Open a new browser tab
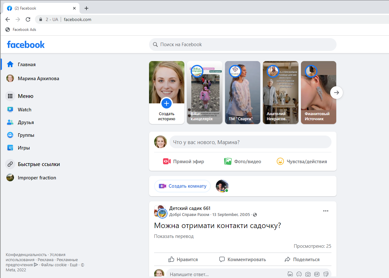Image resolution: width=389 pixels, height=278 pixels. (x=86, y=8)
